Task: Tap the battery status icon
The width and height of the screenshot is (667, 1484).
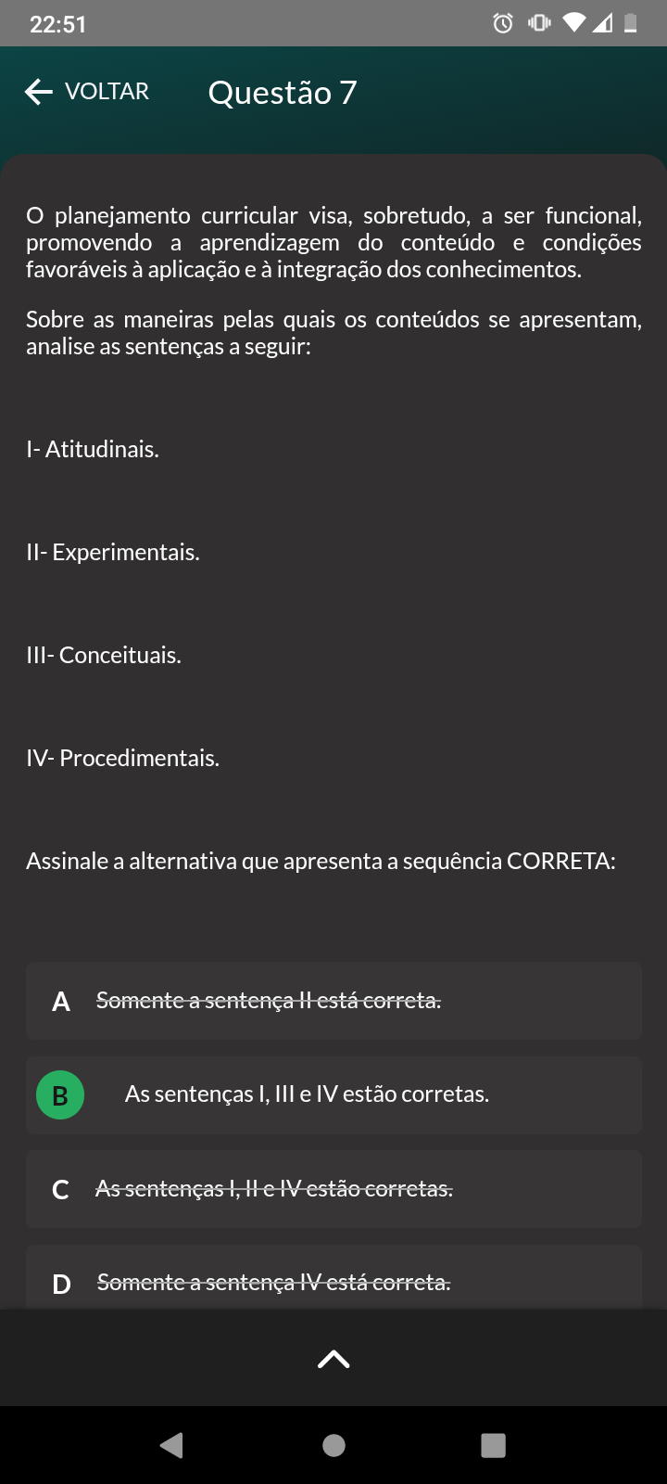Action: click(x=631, y=23)
